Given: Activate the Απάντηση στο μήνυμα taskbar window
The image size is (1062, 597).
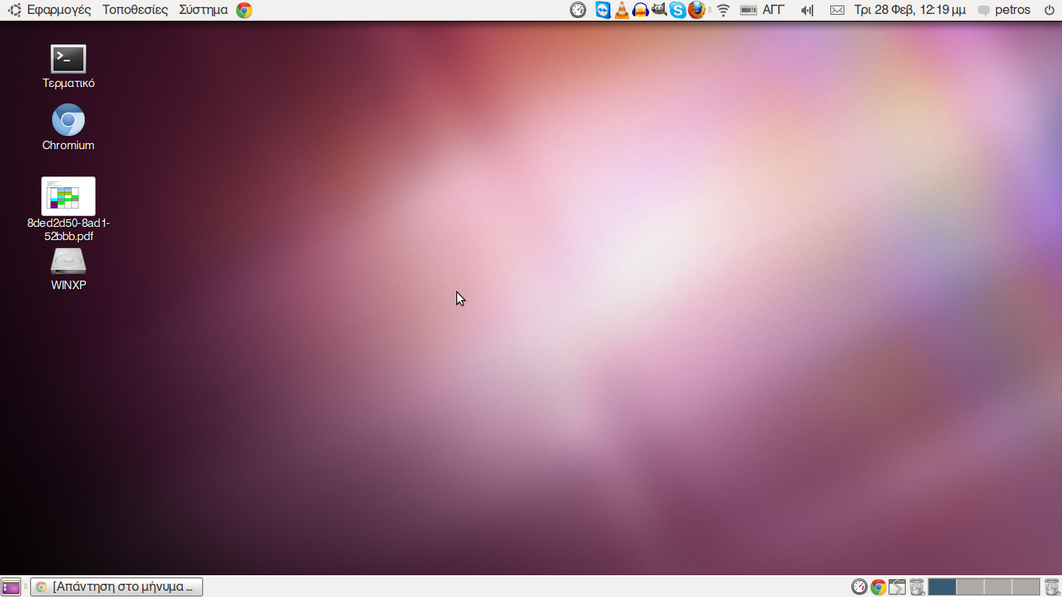Looking at the screenshot, I should click(117, 587).
